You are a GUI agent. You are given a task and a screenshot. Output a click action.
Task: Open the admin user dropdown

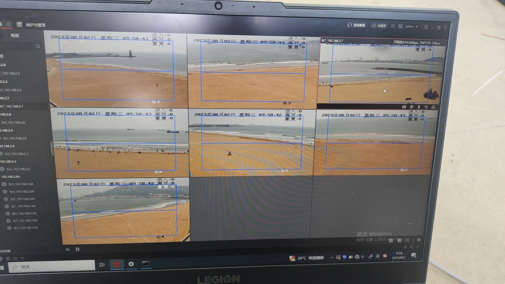411,26
